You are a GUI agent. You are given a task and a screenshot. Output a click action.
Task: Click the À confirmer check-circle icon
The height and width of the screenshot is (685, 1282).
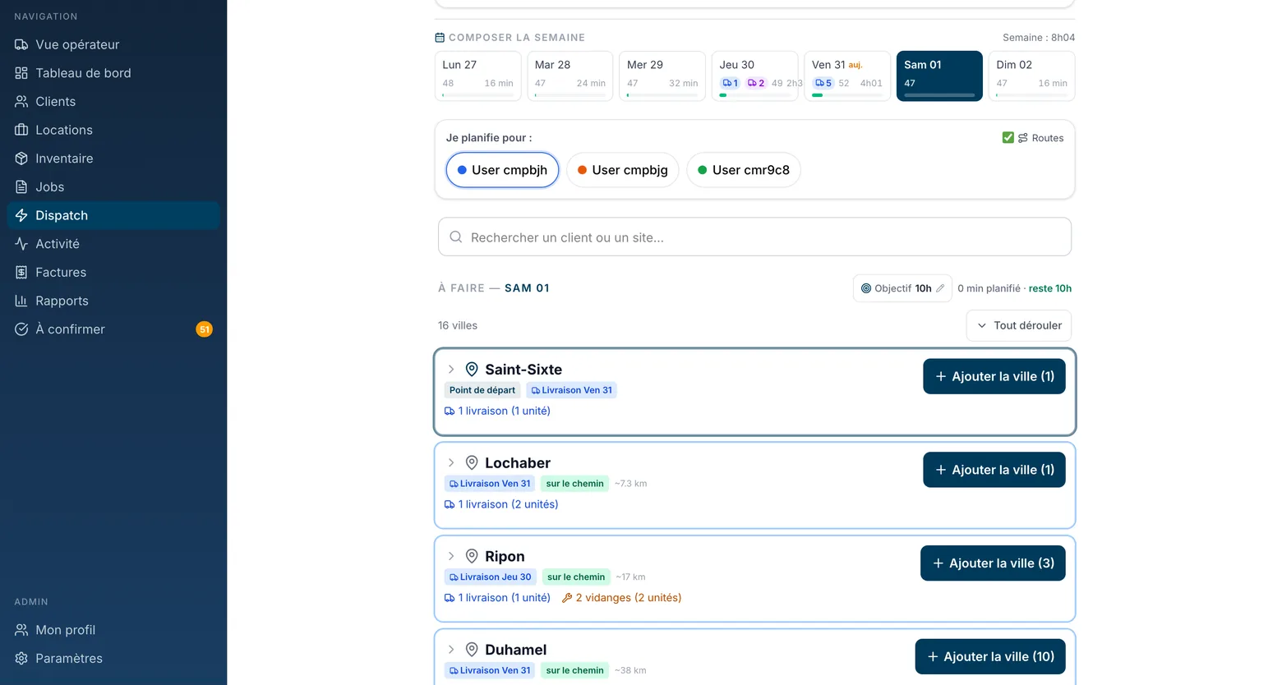[x=21, y=329]
